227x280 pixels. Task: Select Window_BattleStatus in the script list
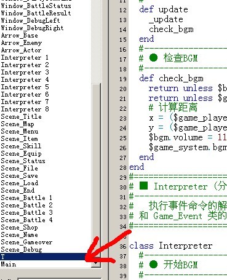tap(36, 6)
